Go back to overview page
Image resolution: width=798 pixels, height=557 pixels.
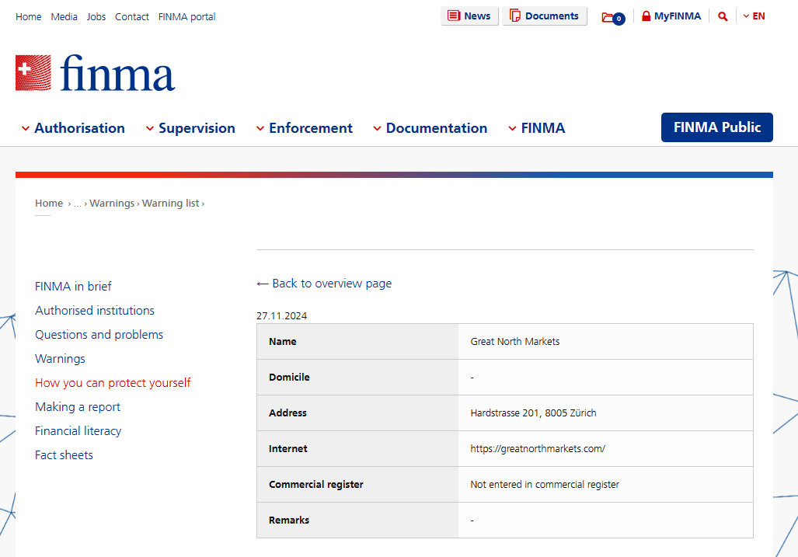(324, 284)
